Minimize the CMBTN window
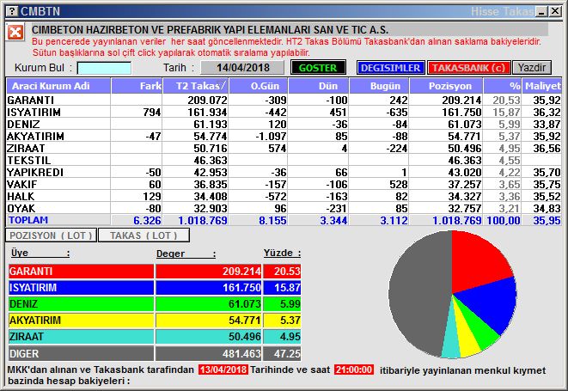568x391 pixels. click(541, 11)
